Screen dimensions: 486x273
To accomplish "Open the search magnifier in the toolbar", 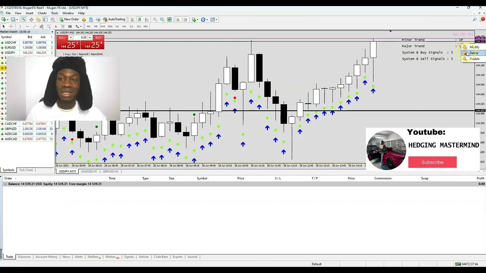I will pyautogui.click(x=475, y=19).
